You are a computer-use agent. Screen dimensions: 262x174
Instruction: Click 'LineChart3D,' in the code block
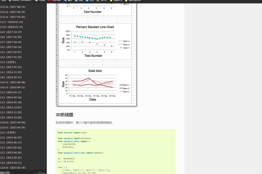[69, 144]
